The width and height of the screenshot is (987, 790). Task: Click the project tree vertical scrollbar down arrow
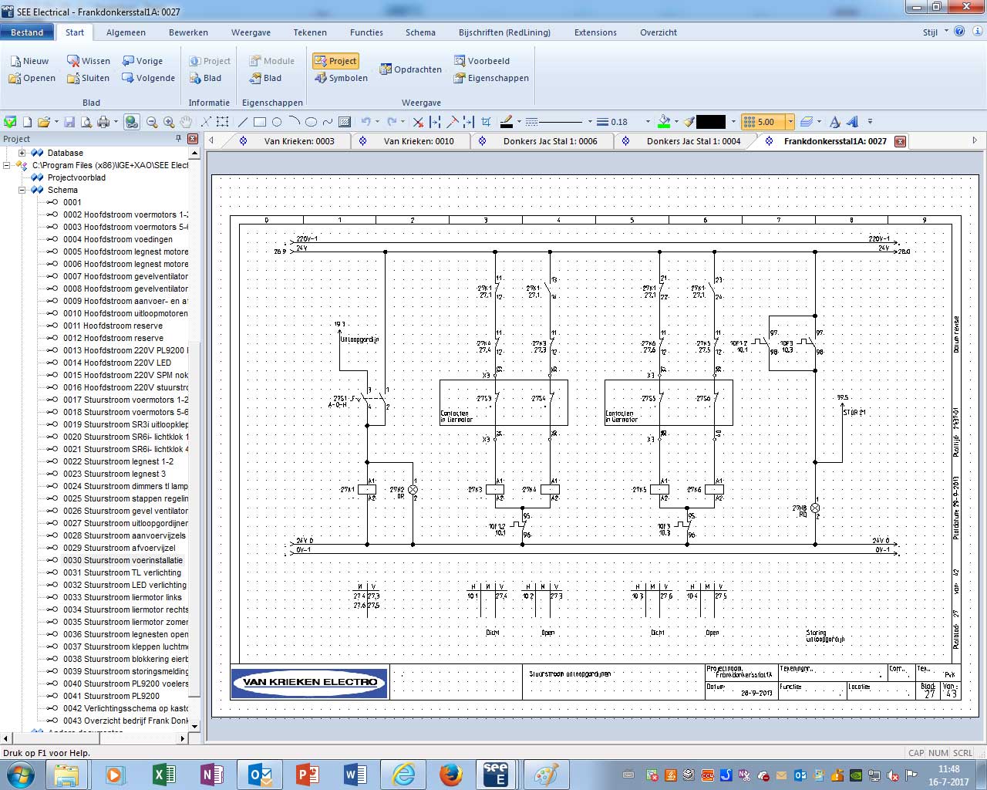[x=194, y=726]
